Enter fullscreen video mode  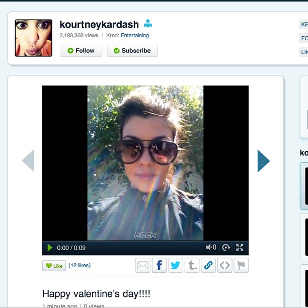[x=240, y=248]
